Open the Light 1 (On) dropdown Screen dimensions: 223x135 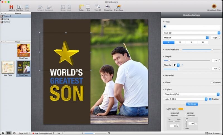(x=185, y=99)
